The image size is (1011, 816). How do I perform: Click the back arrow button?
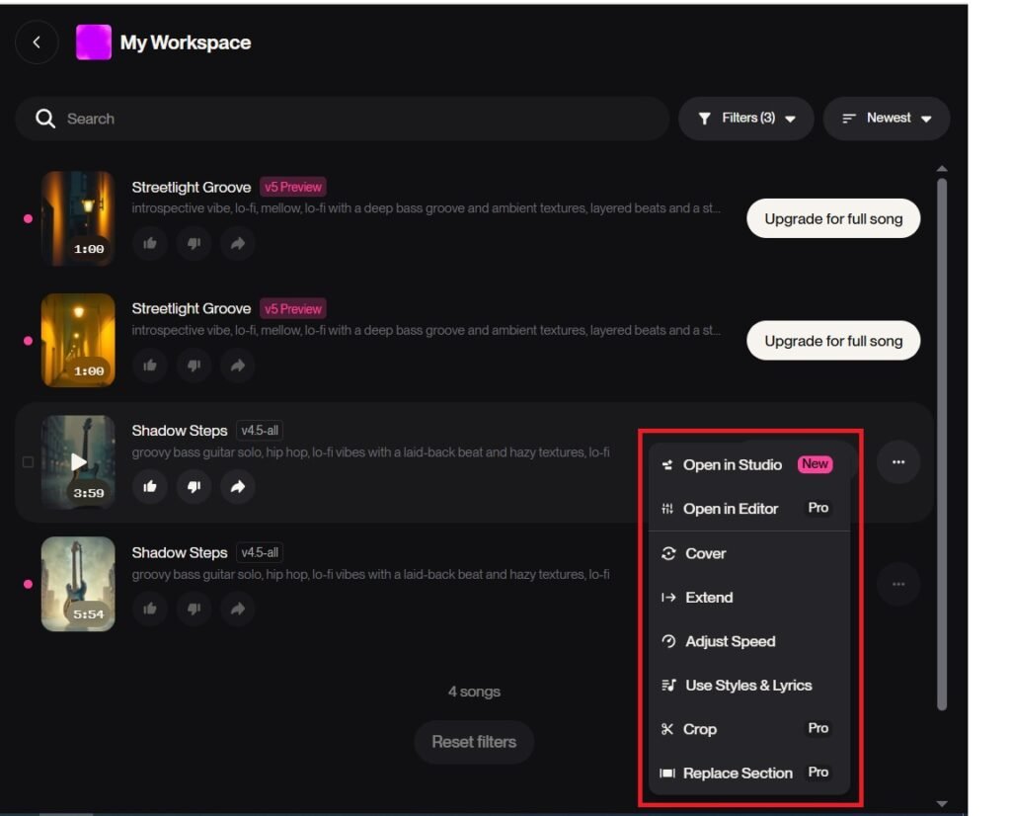pos(38,42)
